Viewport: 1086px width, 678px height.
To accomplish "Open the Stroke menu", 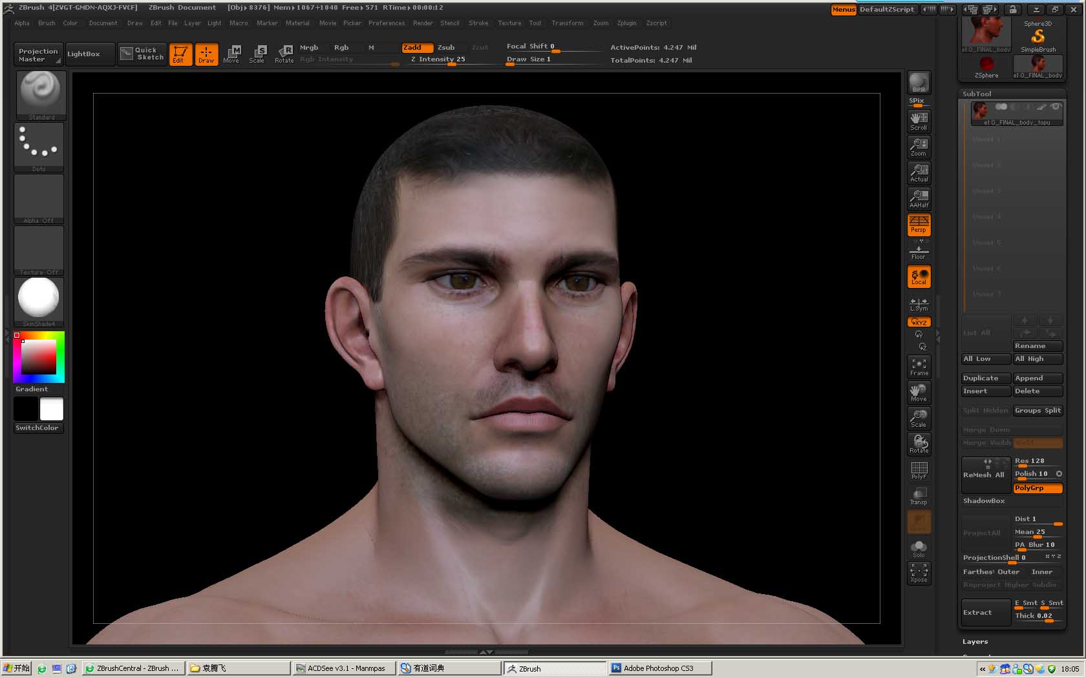I will (x=478, y=23).
